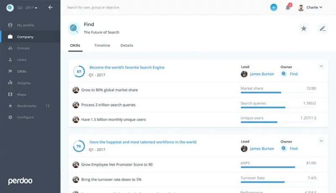
Task: Open the notifications bell
Action: coord(288,8)
